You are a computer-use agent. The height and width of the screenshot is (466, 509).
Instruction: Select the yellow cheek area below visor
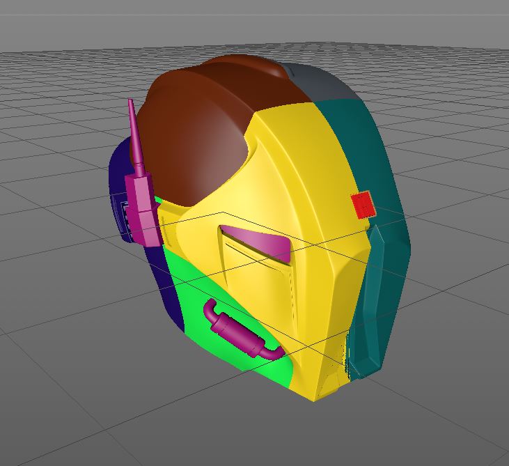[260, 293]
